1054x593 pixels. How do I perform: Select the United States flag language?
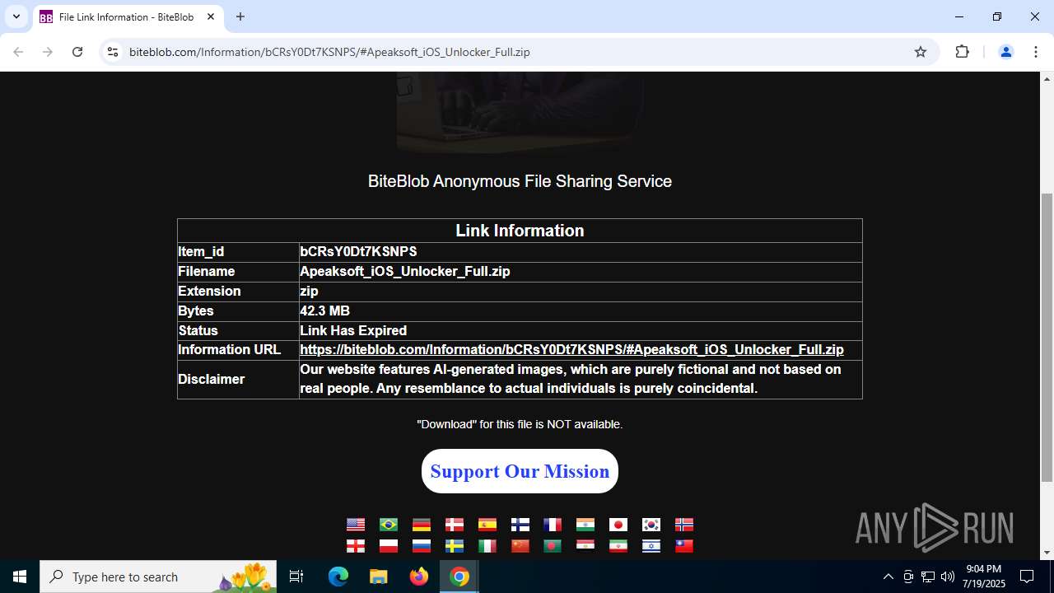point(356,525)
